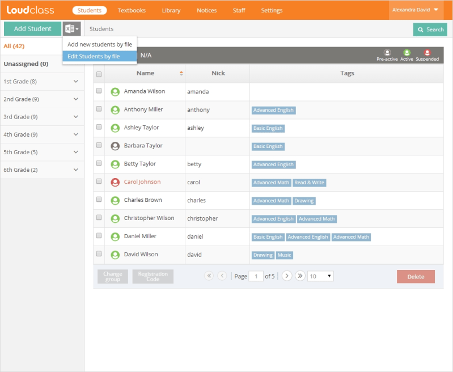
Task: Select Barbara Taylor's row checkbox
Action: pos(99,145)
